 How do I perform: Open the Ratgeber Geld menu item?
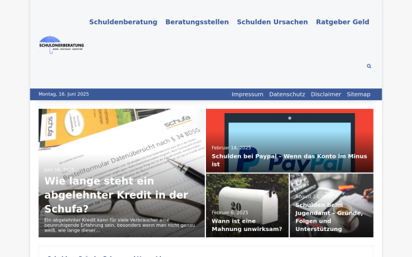pyautogui.click(x=343, y=22)
